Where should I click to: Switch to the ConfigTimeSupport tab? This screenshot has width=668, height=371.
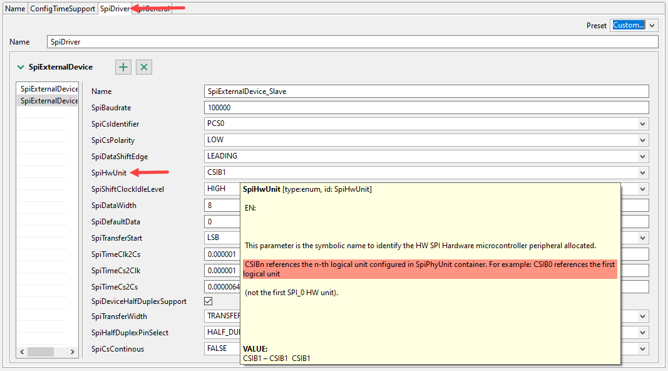tap(62, 8)
